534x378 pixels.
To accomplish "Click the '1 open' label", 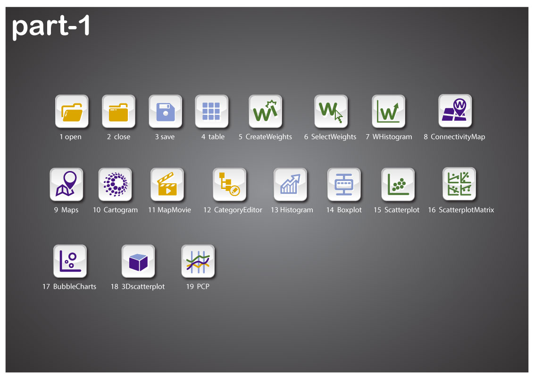I will tap(70, 137).
